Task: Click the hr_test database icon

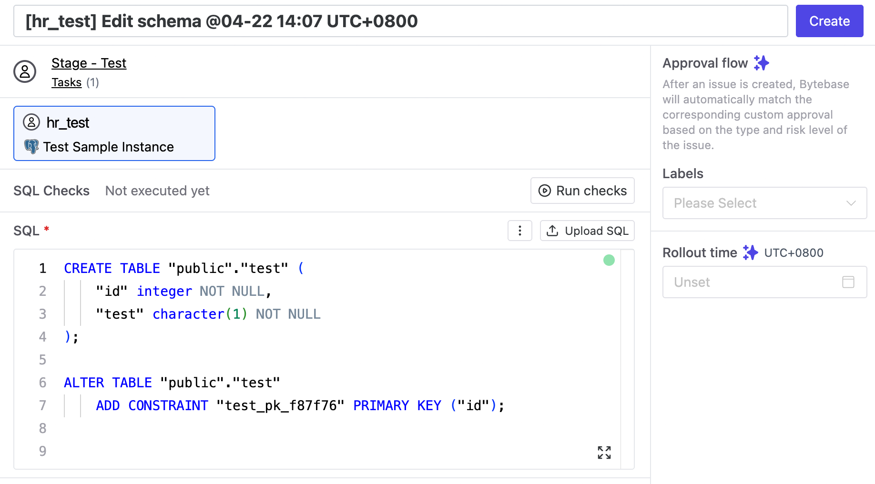Action: 31,122
